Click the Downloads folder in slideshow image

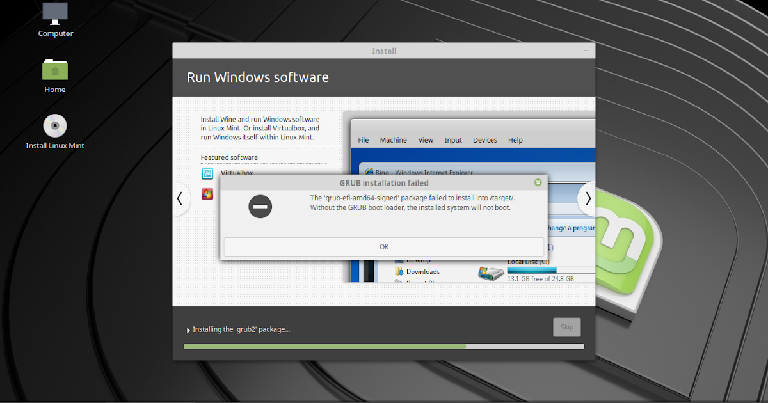[417, 271]
